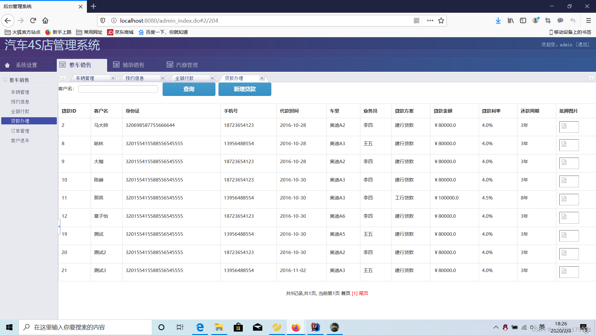The image size is (596, 335).
Task: Click the 退出 logout link
Action: click(583, 45)
